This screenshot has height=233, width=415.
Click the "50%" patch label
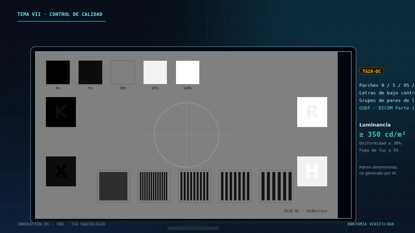click(x=123, y=88)
